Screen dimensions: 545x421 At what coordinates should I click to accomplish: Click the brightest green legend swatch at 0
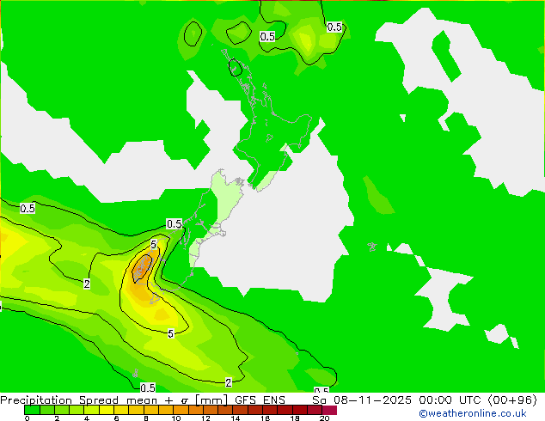(32, 410)
